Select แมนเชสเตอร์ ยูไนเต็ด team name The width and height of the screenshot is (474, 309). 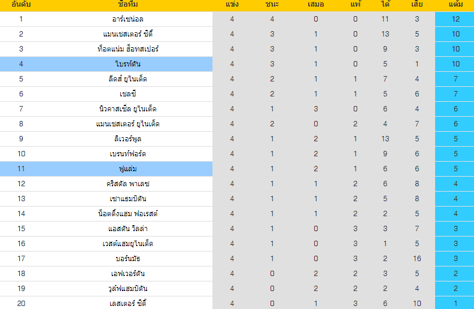pos(128,124)
